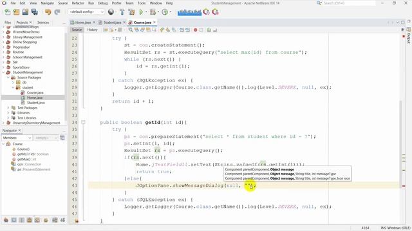412x231 pixels.
Task: Expand the Library Management project node
Action: click(4, 37)
